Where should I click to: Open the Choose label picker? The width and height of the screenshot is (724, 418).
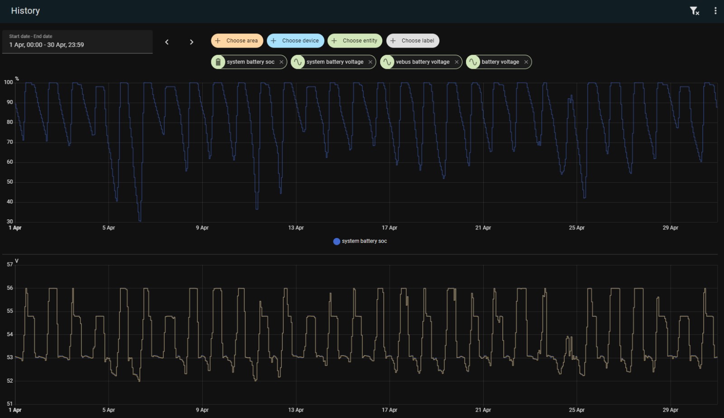point(413,41)
